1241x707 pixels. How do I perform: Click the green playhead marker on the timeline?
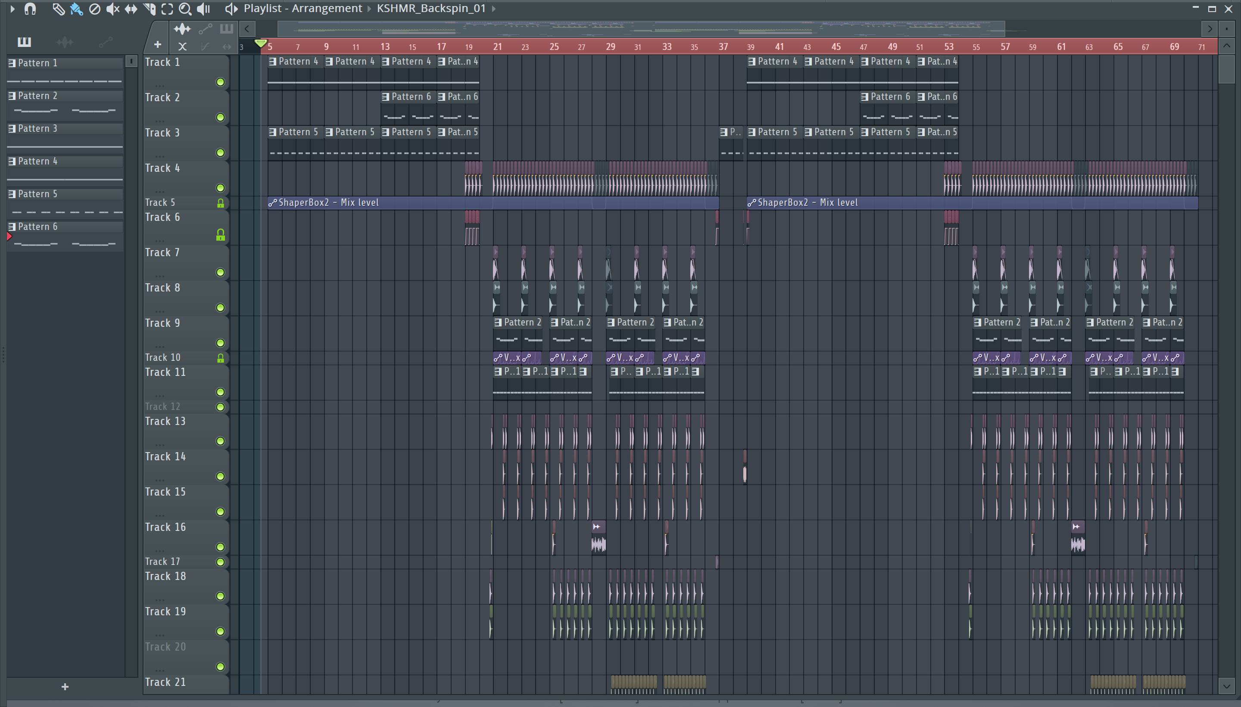260,43
